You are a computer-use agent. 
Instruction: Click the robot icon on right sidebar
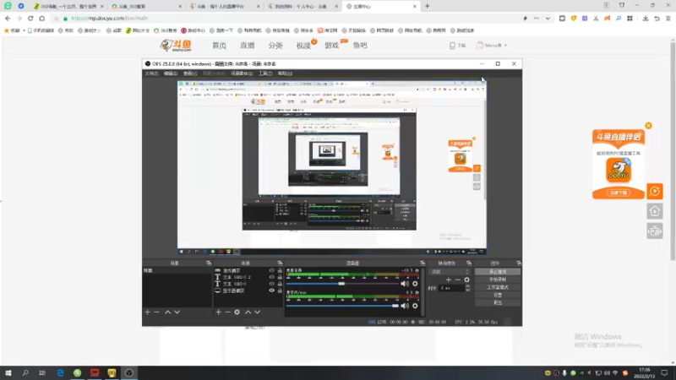(654, 231)
